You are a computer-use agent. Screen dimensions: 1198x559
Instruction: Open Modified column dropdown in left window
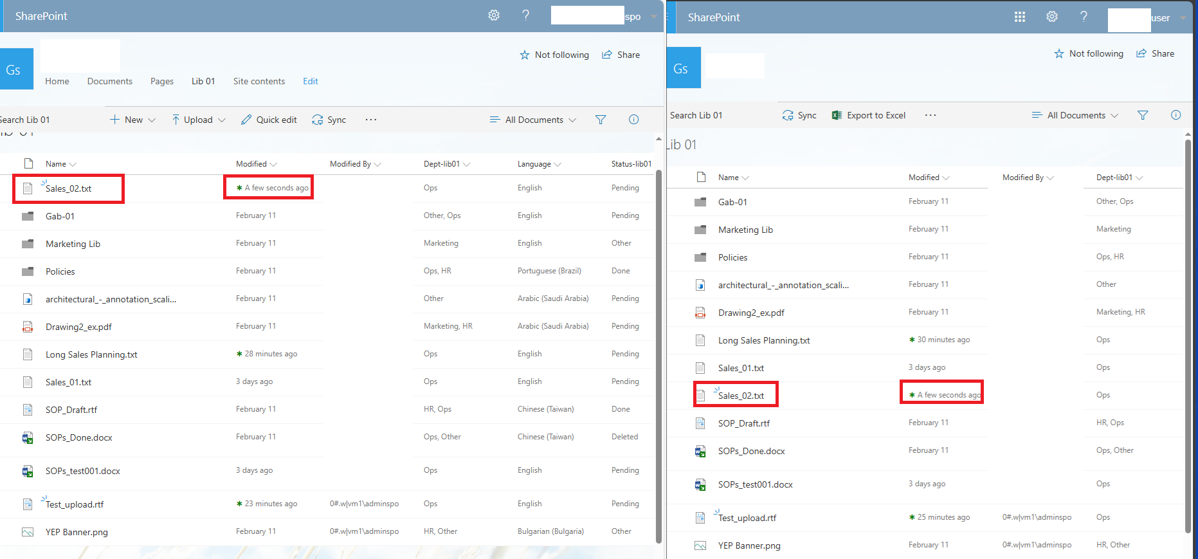pos(257,164)
